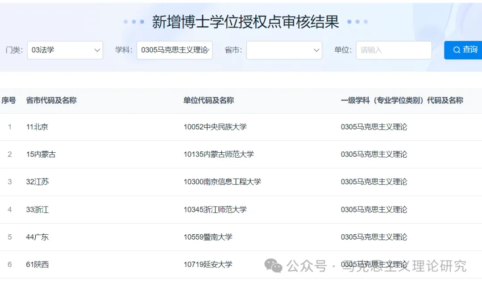Click 10719延安大学 in the table

pos(208,265)
